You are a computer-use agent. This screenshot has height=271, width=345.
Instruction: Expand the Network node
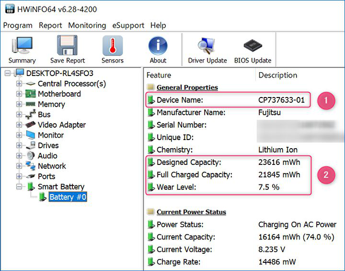(19, 166)
